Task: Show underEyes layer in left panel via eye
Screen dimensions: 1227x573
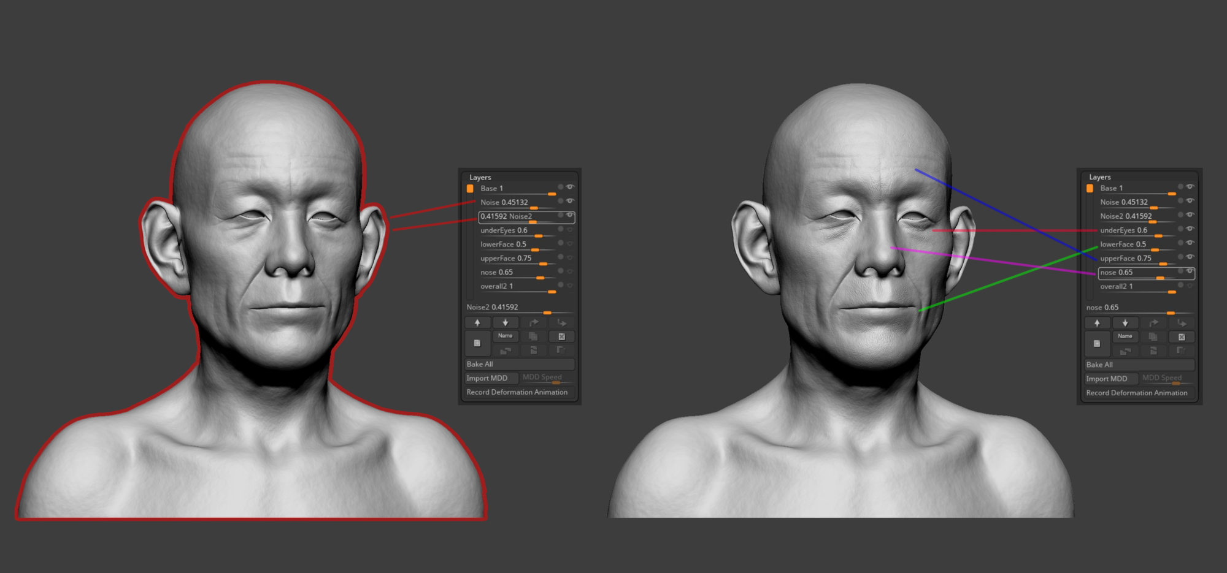Action: click(570, 230)
